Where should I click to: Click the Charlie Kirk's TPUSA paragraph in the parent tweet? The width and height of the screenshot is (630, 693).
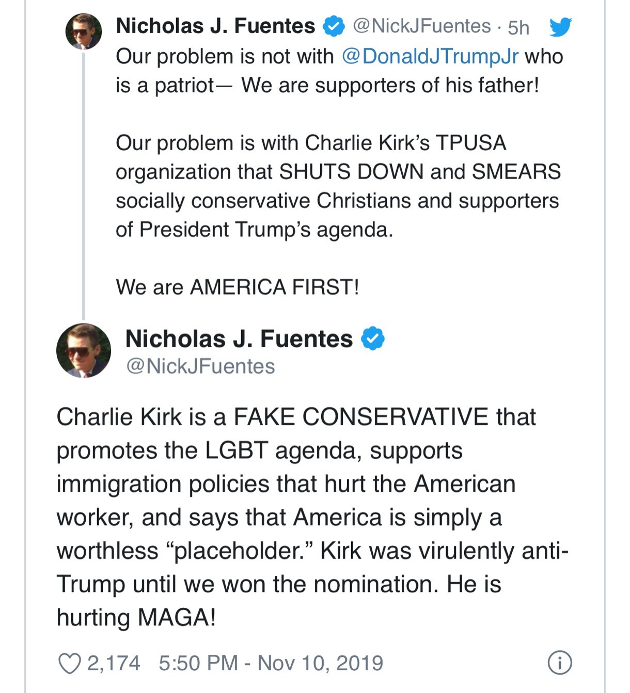[x=337, y=186]
